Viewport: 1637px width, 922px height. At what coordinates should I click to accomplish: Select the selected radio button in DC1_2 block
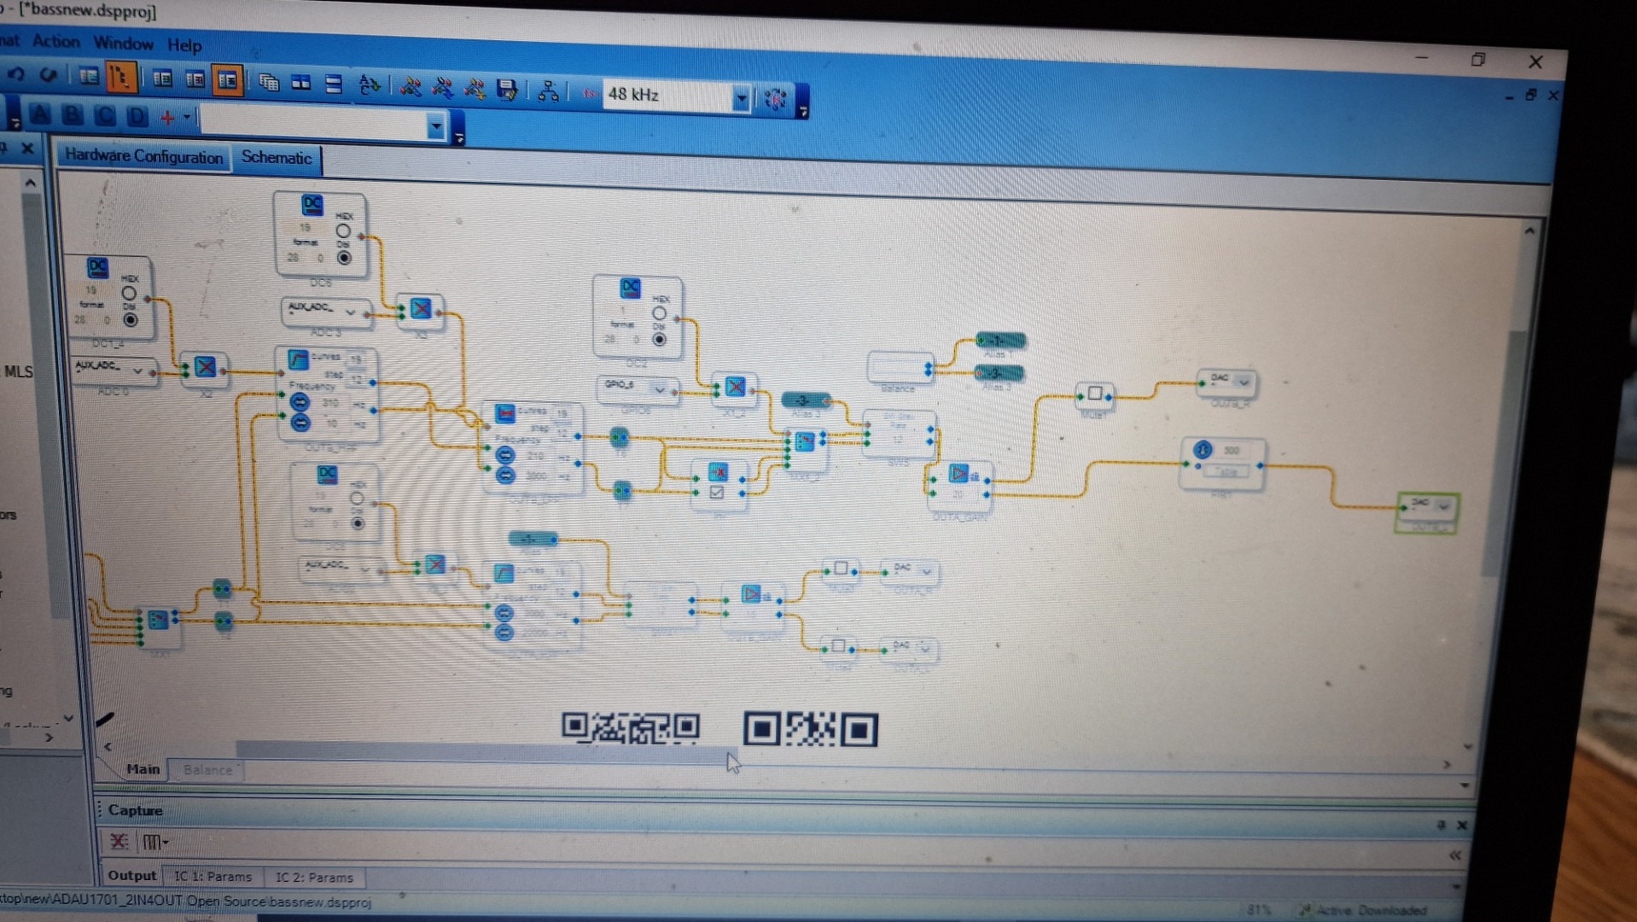pos(130,320)
